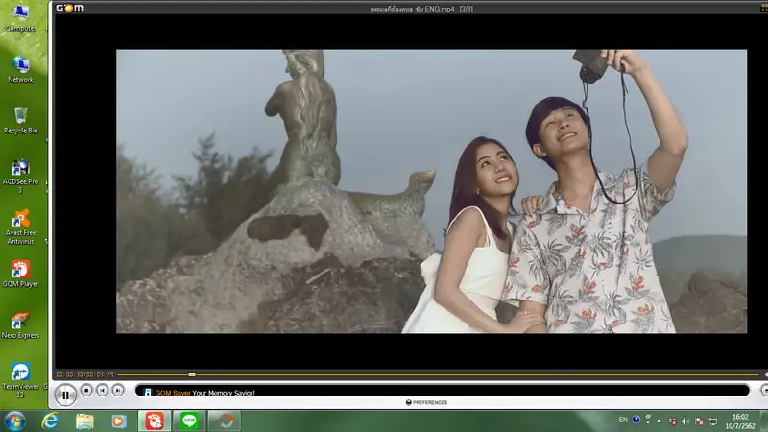This screenshot has width=768, height=432.
Task: Open the red circular app on taskbar
Action: [225, 420]
